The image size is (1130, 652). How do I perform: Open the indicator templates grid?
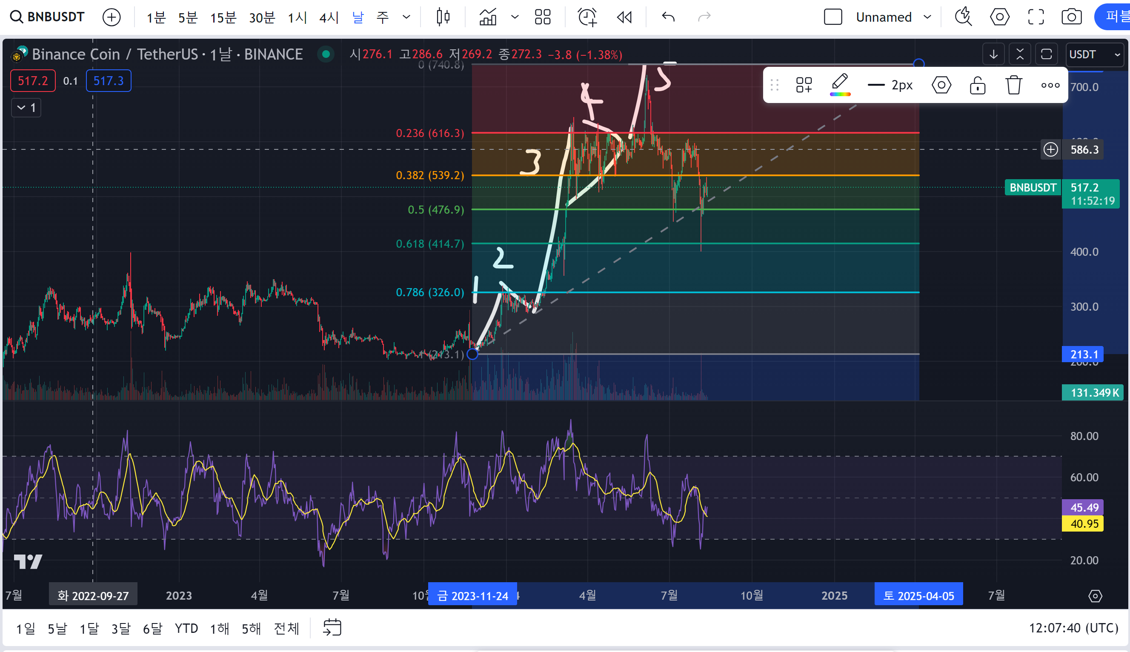tap(543, 17)
